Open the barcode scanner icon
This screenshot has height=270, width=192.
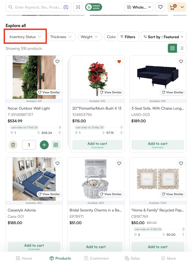[78, 7]
